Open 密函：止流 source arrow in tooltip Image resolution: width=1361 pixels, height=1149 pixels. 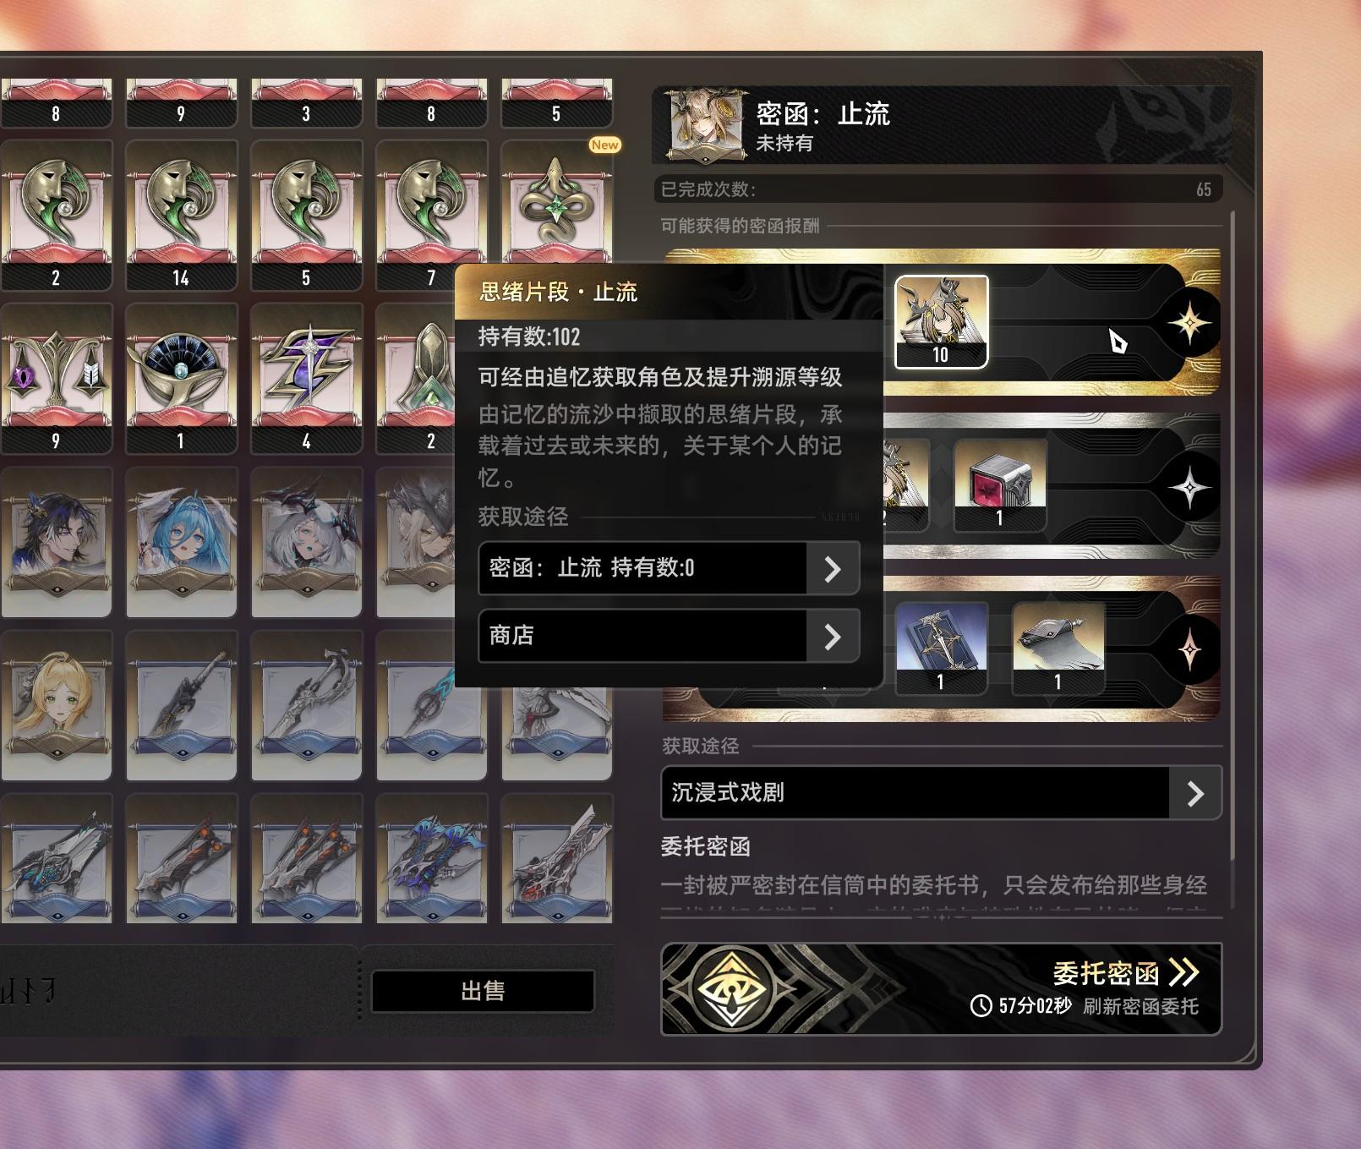[x=833, y=569]
